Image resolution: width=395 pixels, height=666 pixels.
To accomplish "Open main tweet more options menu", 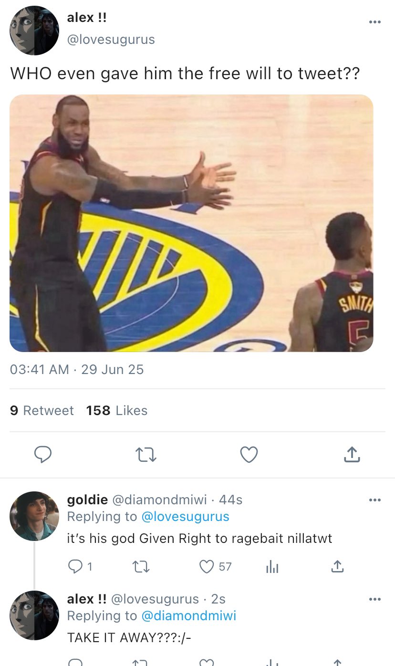I will point(375,22).
